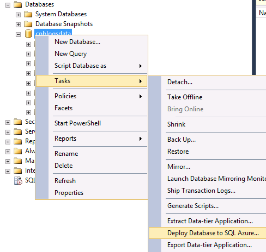Select Shrink from Tasks submenu
The image size is (266, 252).
(x=176, y=124)
